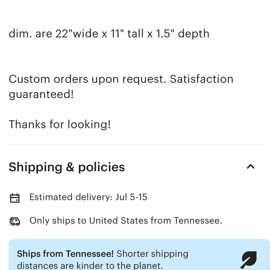Click the divider above Shipping & policies

coord(135,145)
